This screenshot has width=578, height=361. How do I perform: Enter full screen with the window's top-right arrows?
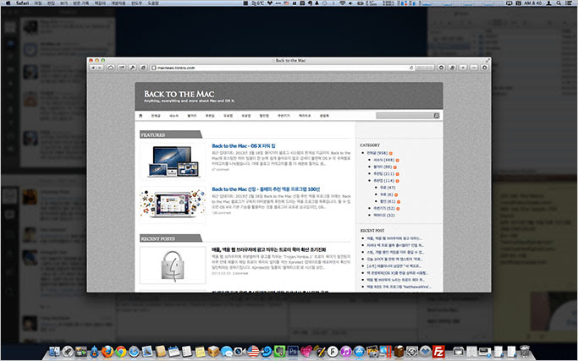[x=487, y=60]
